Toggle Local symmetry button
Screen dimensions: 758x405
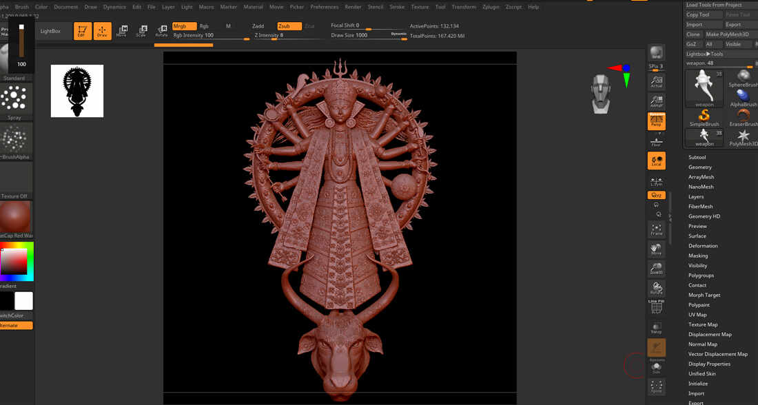click(656, 161)
